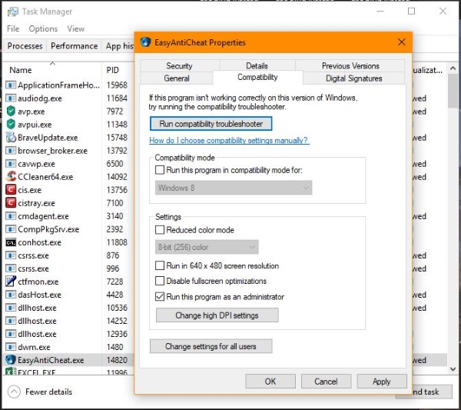Select PID 14820 cell
The width and height of the screenshot is (461, 410).
(x=117, y=360)
